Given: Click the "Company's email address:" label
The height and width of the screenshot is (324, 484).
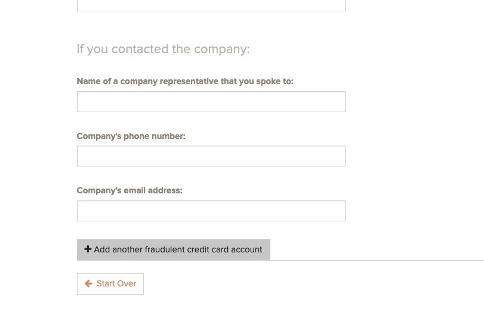Looking at the screenshot, I should [130, 191].
